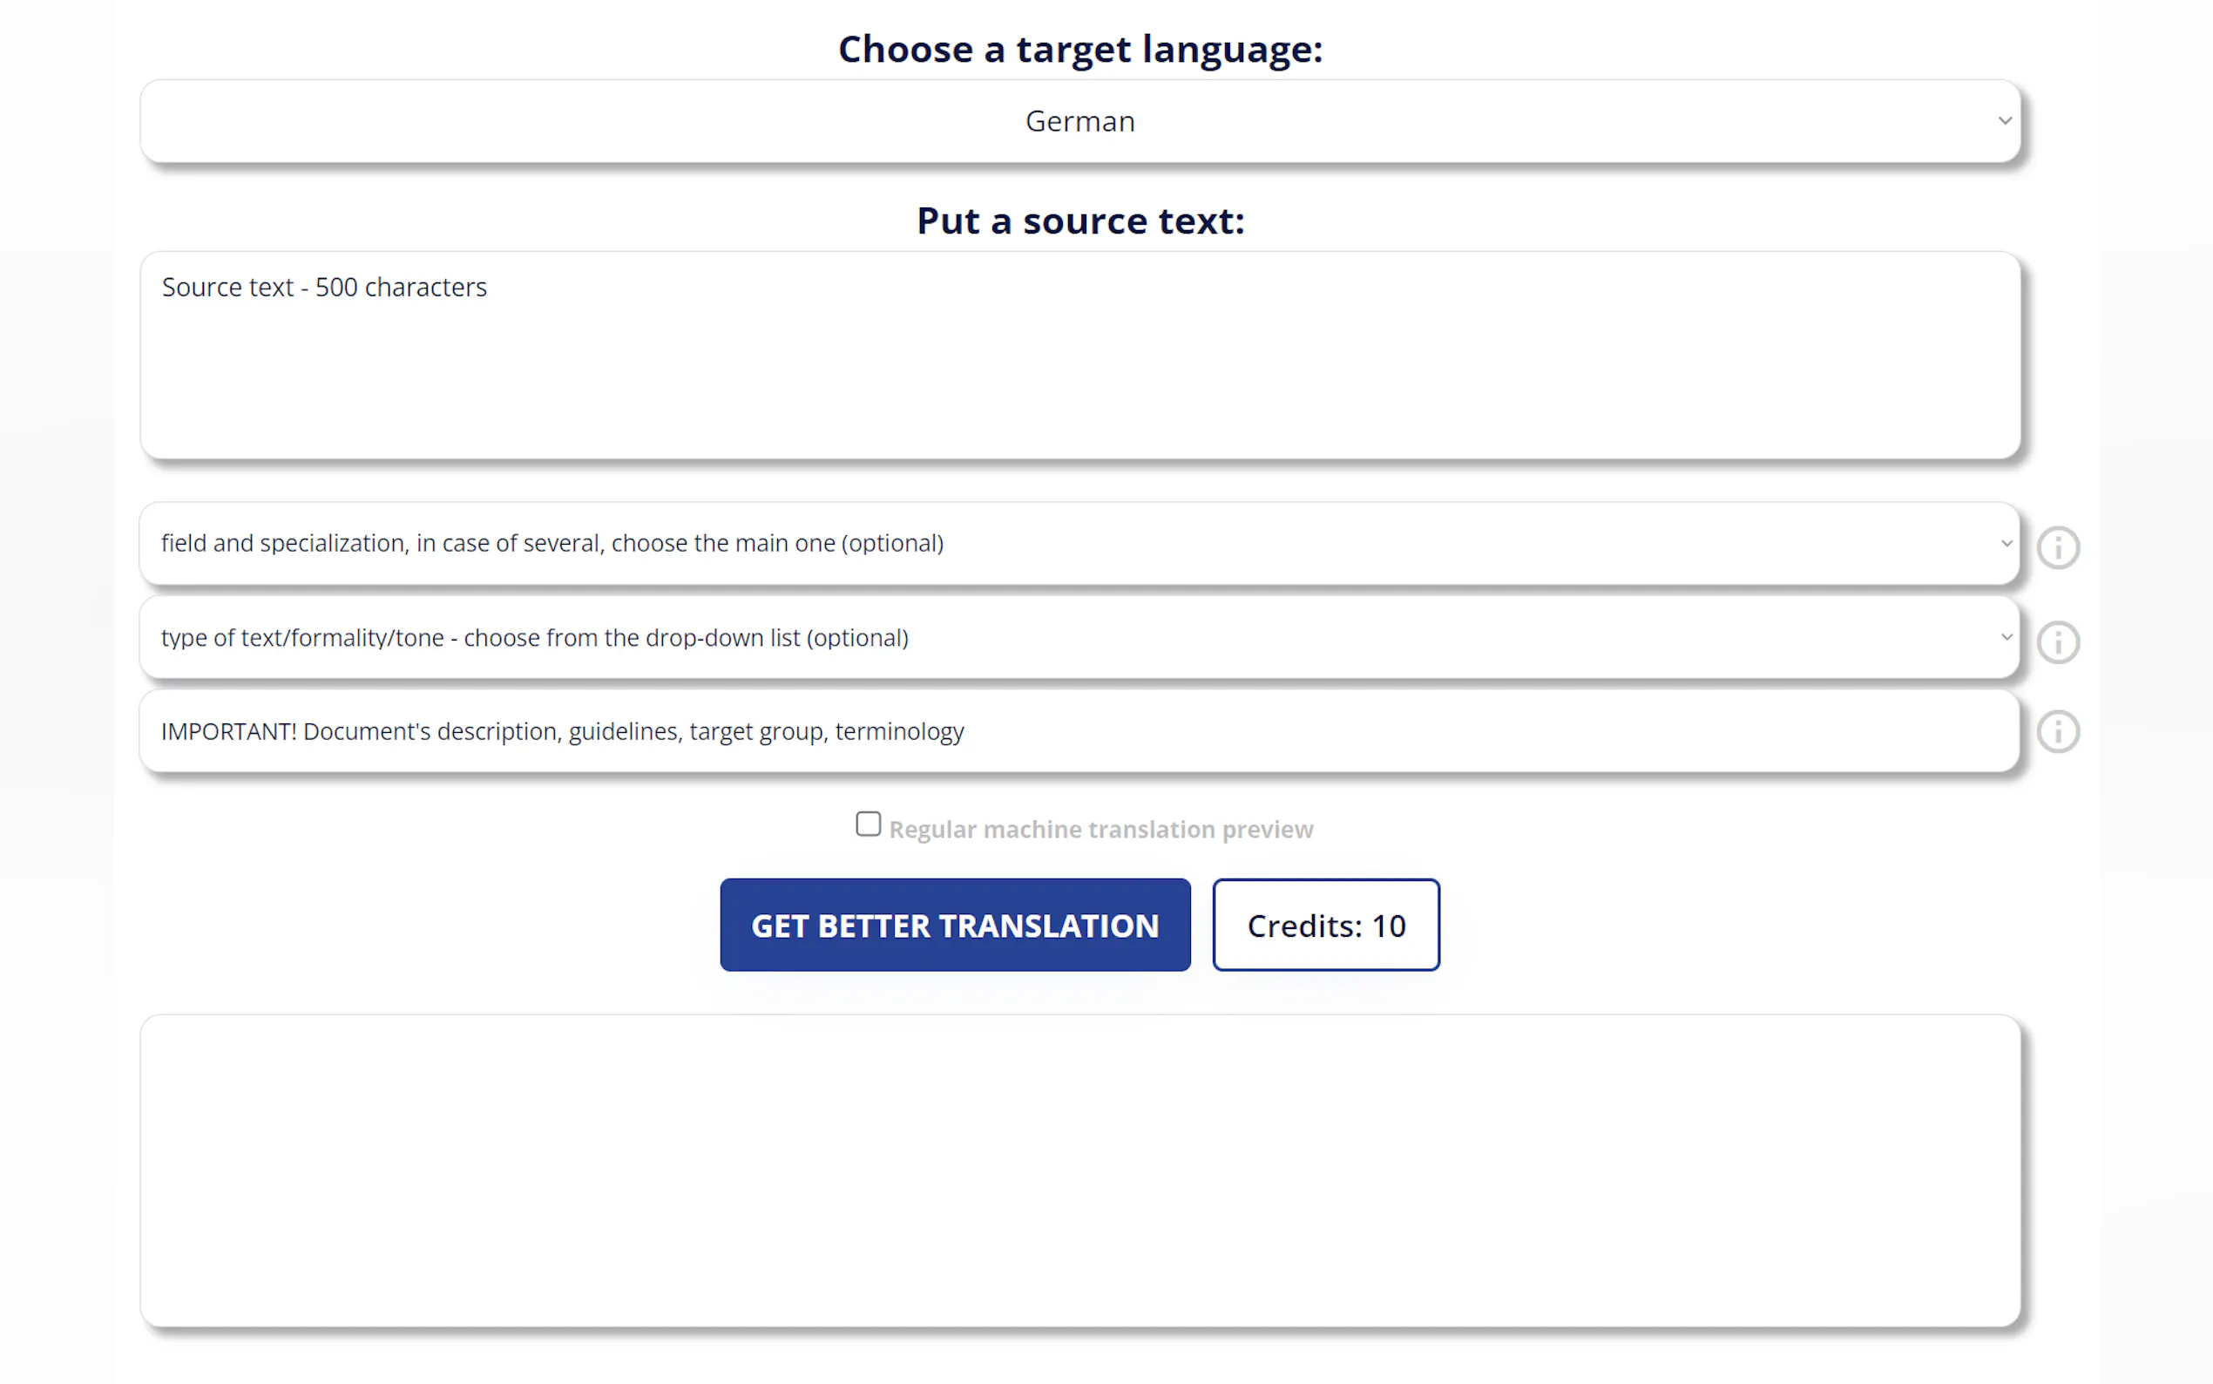Click the 'Source text - 500 characters' placeholder text
The height and width of the screenshot is (1384, 2213).
click(324, 288)
